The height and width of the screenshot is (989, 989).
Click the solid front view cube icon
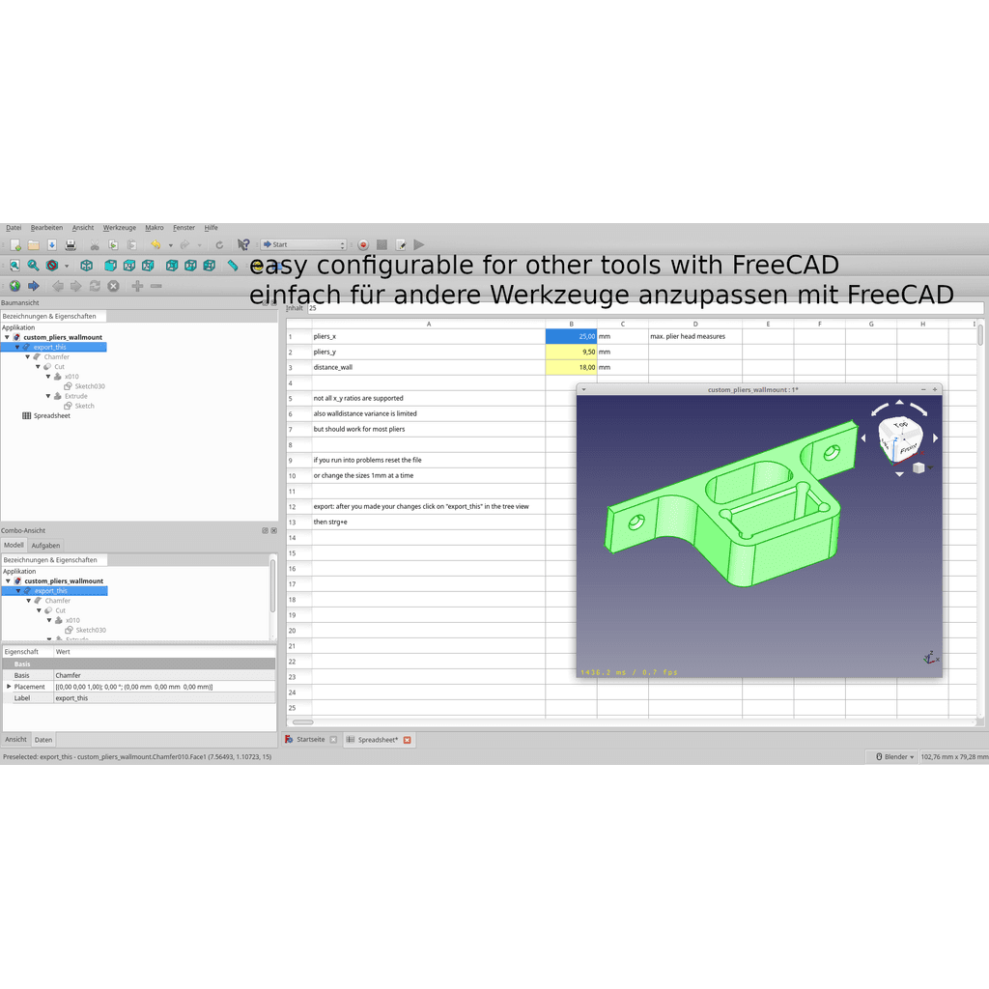110,266
